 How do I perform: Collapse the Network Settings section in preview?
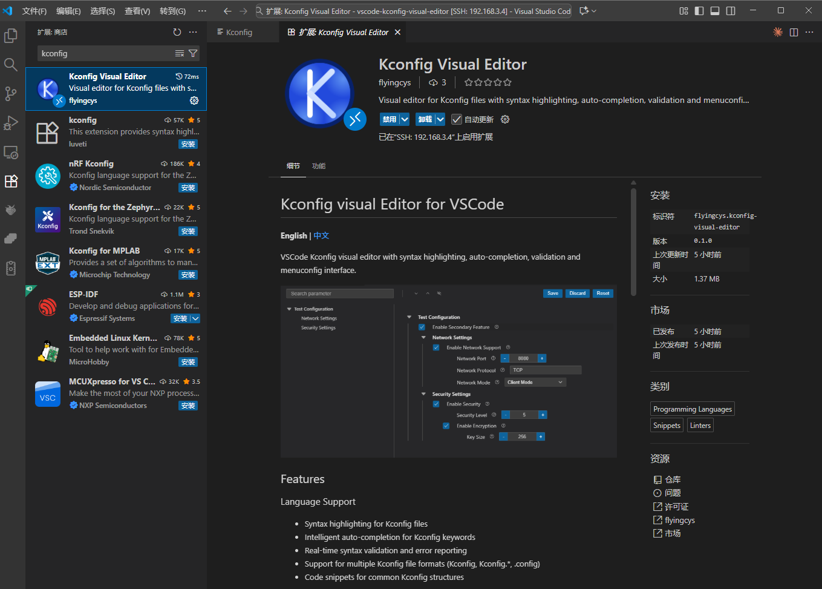point(423,338)
